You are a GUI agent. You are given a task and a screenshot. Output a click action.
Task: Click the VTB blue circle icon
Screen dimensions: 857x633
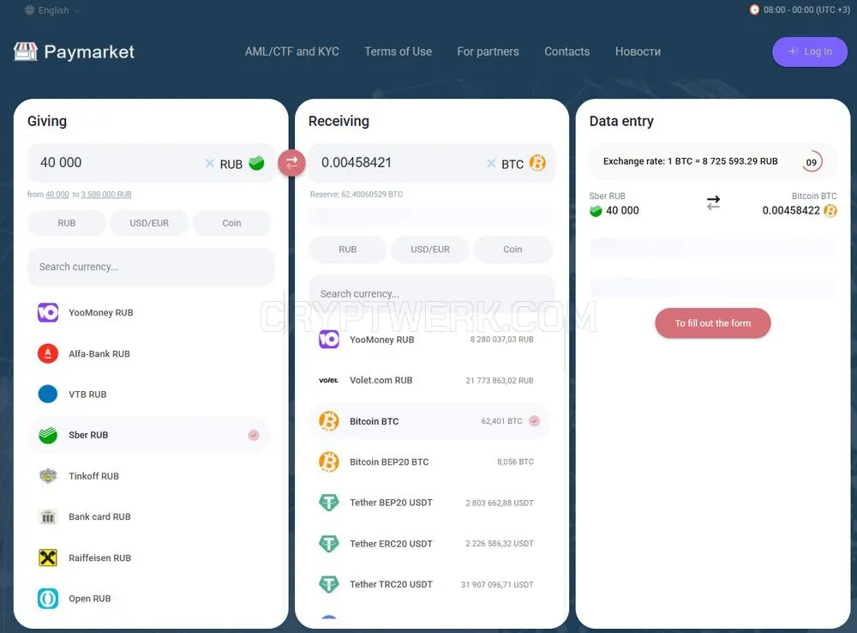[47, 394]
